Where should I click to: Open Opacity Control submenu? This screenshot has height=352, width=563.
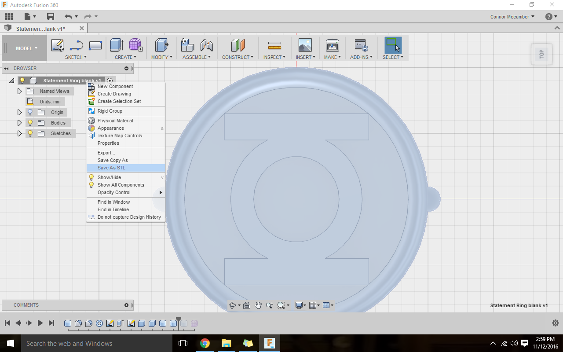[126, 192]
